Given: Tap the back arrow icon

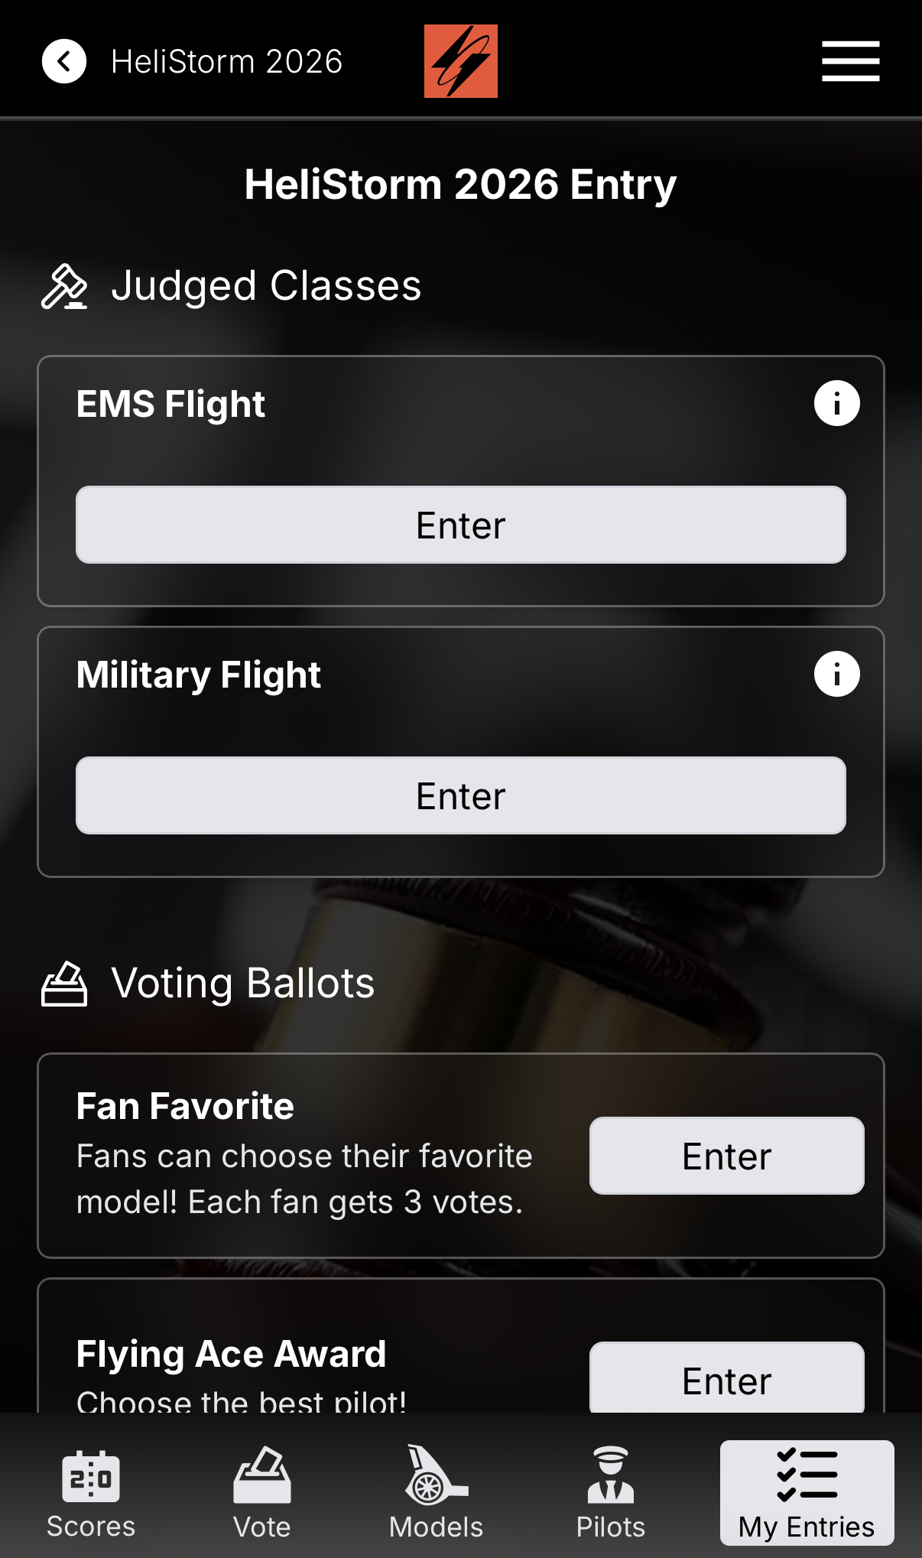Looking at the screenshot, I should (x=64, y=61).
